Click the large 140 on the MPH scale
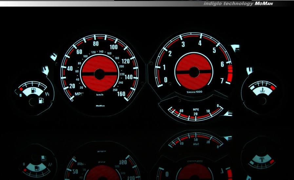 128,77
